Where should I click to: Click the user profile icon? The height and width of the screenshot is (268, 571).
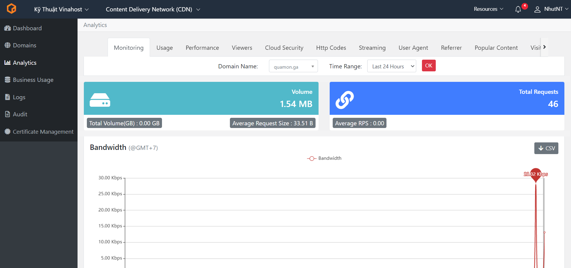[537, 9]
